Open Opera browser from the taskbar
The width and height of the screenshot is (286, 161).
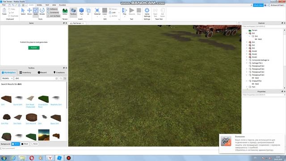(x=32, y=158)
